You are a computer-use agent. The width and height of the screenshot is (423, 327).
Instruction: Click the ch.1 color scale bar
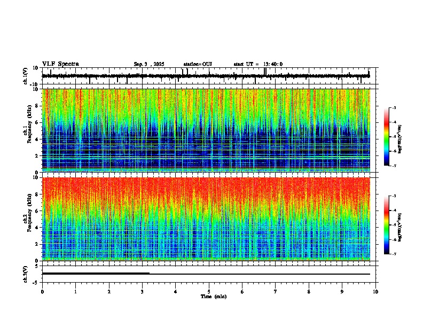tap(387, 137)
